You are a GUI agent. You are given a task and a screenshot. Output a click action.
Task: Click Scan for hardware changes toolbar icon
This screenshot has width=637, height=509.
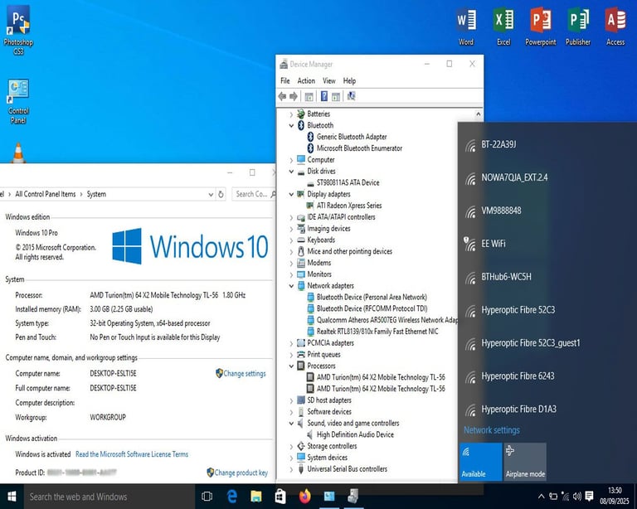352,96
